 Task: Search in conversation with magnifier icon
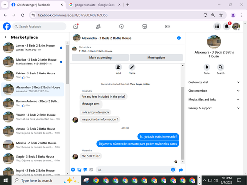pyautogui.click(x=220, y=67)
